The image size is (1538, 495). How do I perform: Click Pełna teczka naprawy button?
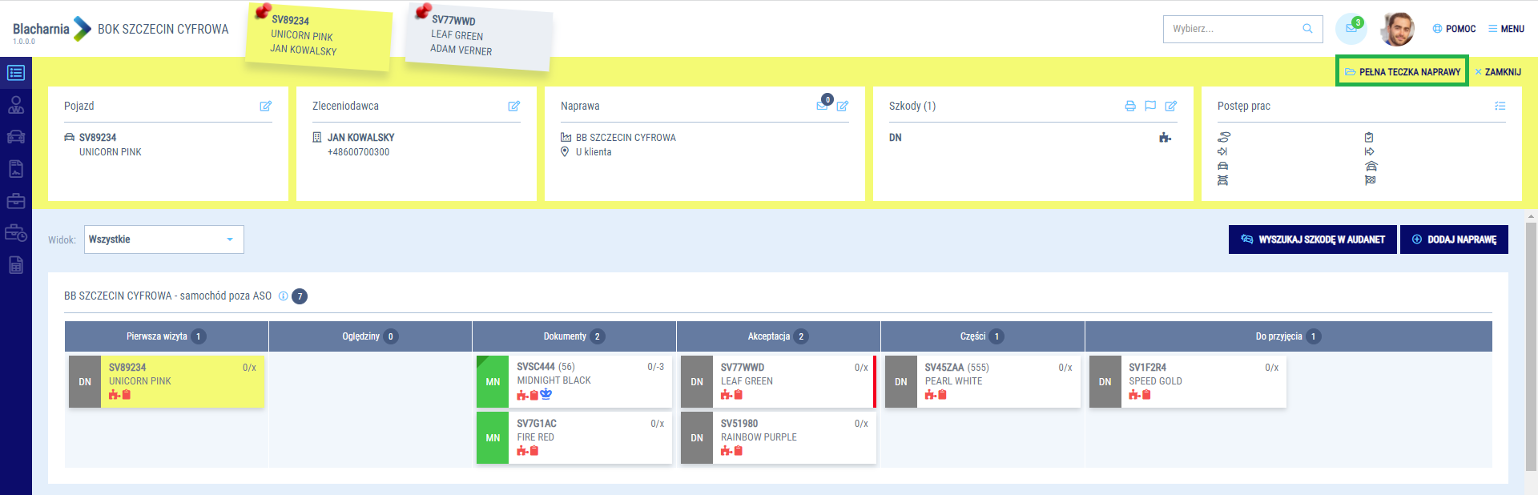pos(1402,71)
